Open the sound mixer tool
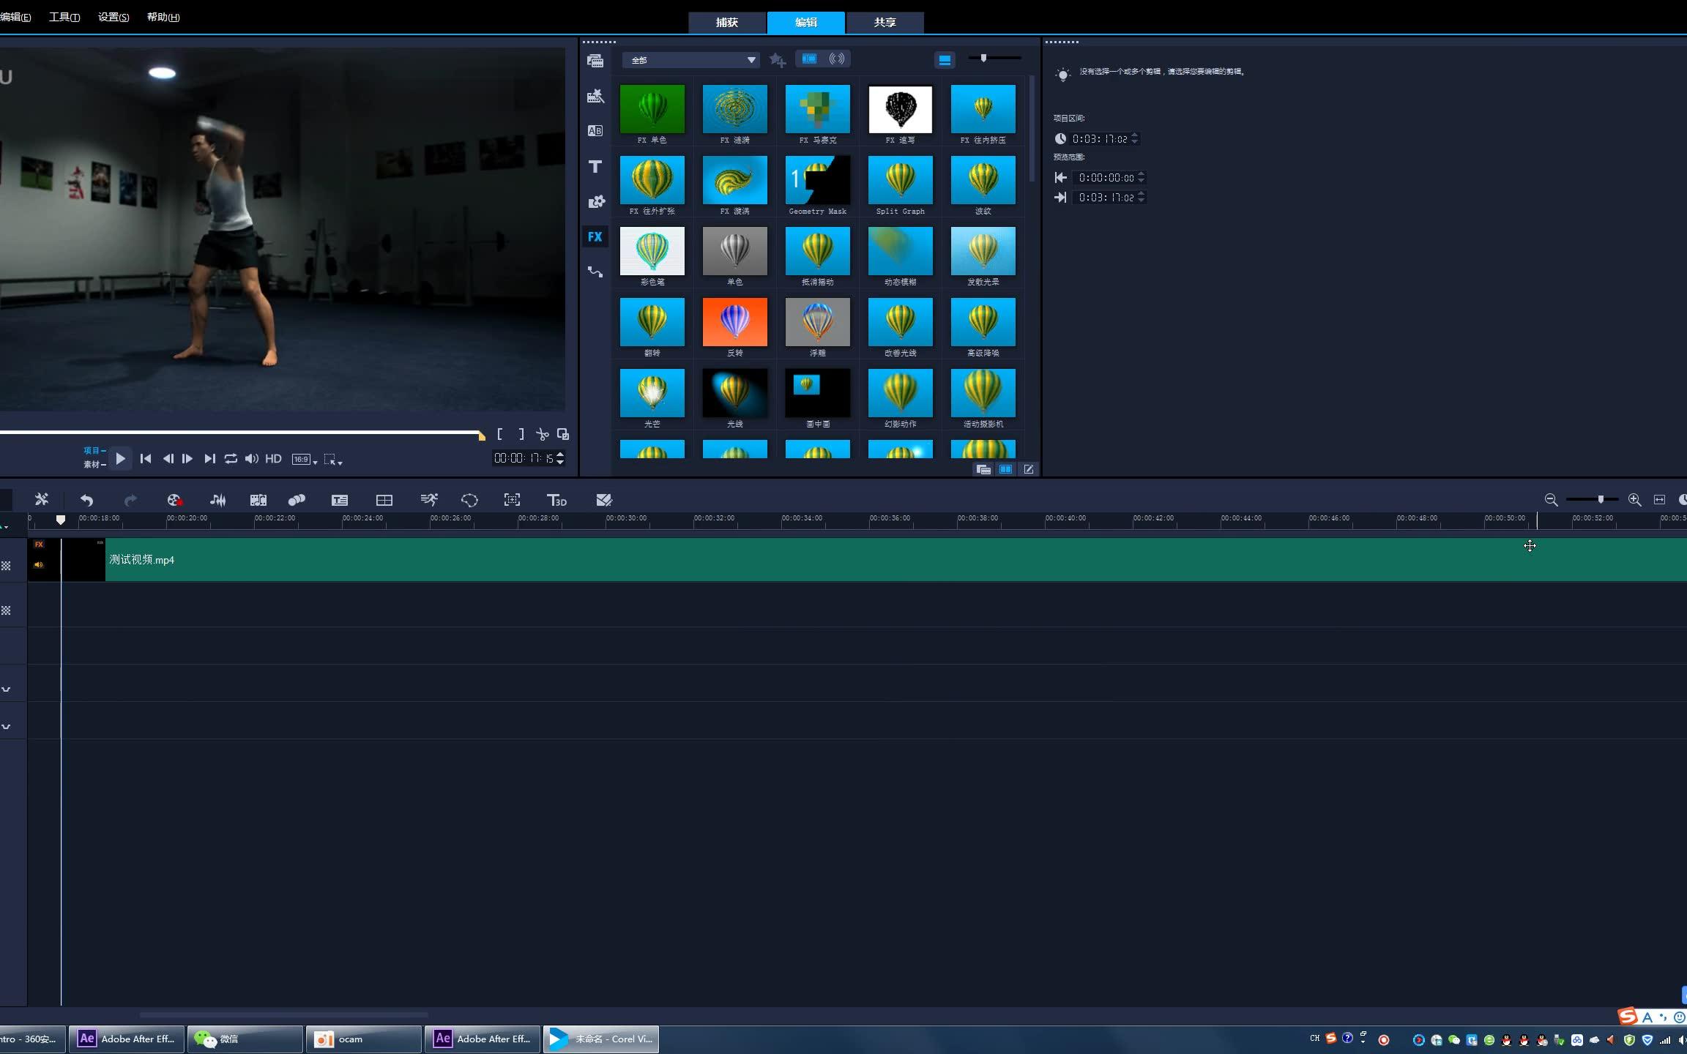Screen dimensions: 1687x1054 (217, 500)
